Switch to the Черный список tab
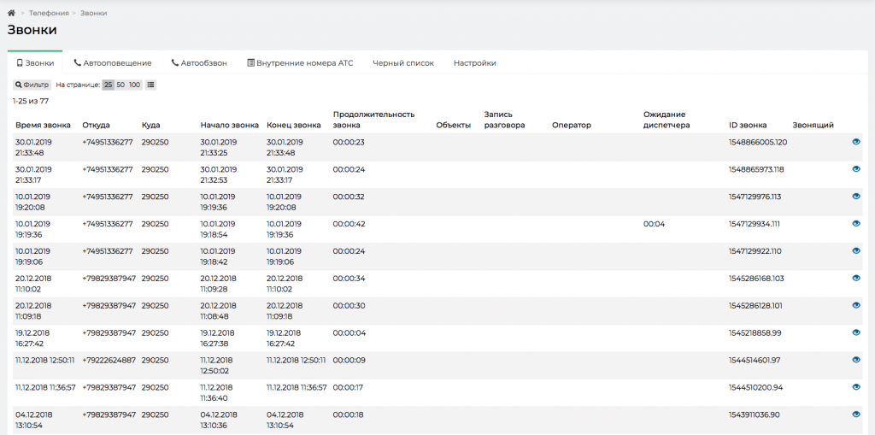The width and height of the screenshot is (875, 435). 403,63
